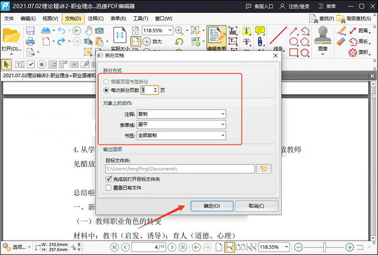Open the 视图(V) menu
Viewport: 378px width, 255px height.
[x=50, y=19]
